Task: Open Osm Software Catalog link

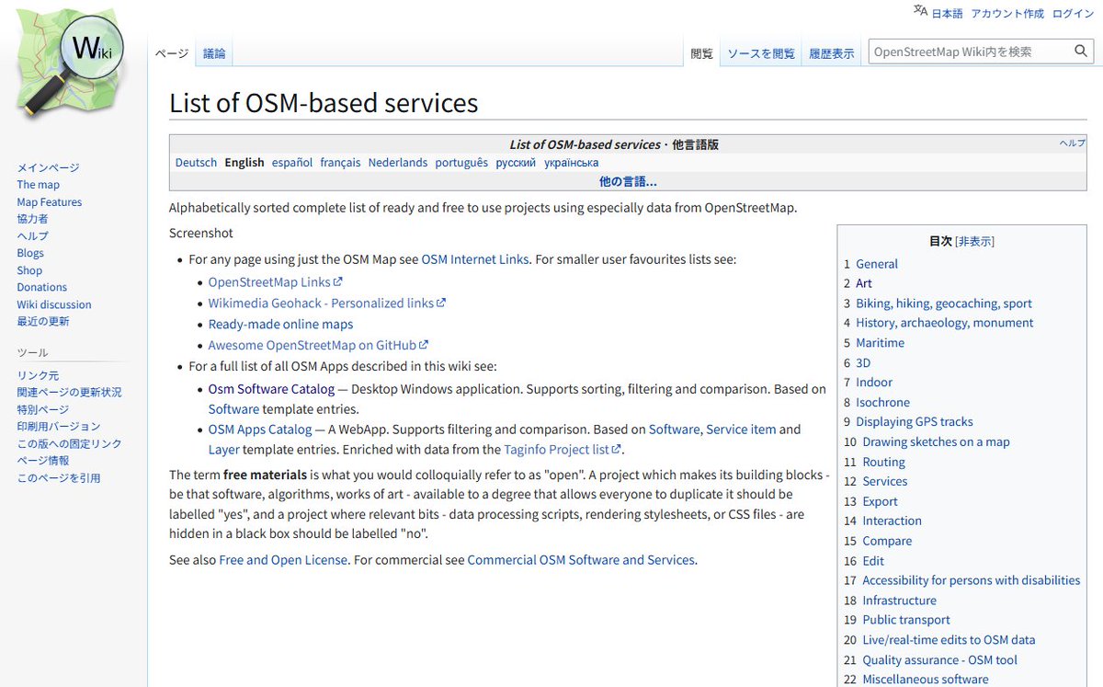Action: (271, 389)
